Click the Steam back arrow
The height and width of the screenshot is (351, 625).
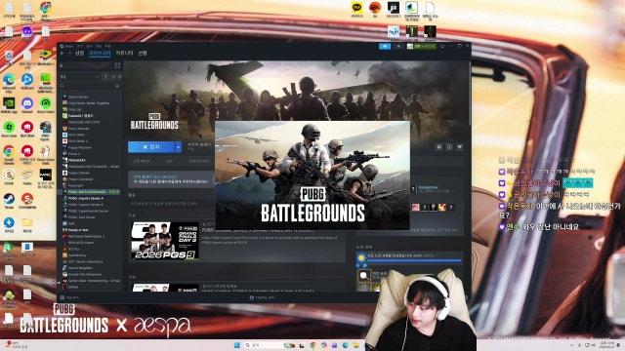point(62,53)
